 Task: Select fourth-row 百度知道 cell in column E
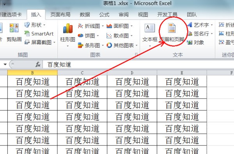(x=182, y=116)
